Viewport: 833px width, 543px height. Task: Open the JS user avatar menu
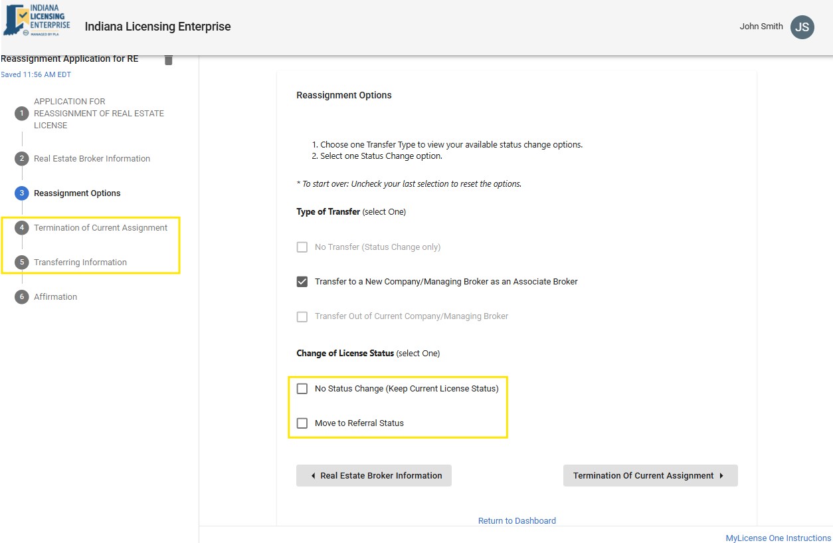coord(802,27)
